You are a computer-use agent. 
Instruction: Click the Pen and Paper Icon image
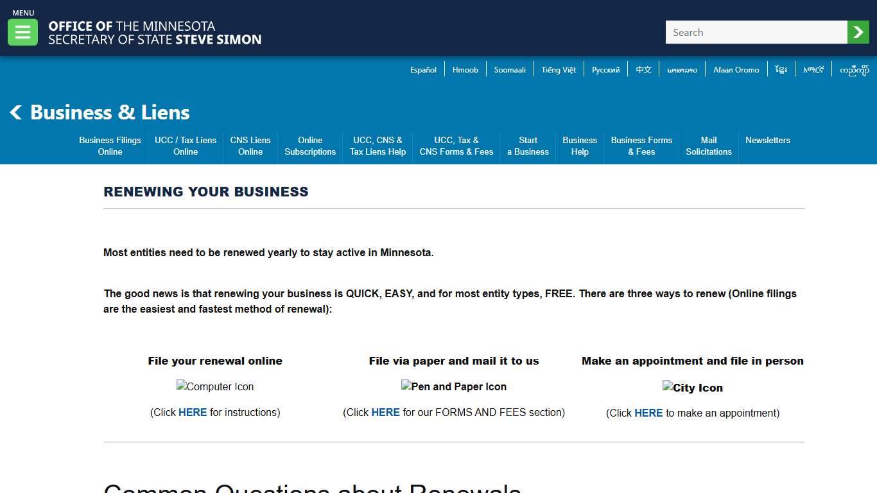coord(453,386)
